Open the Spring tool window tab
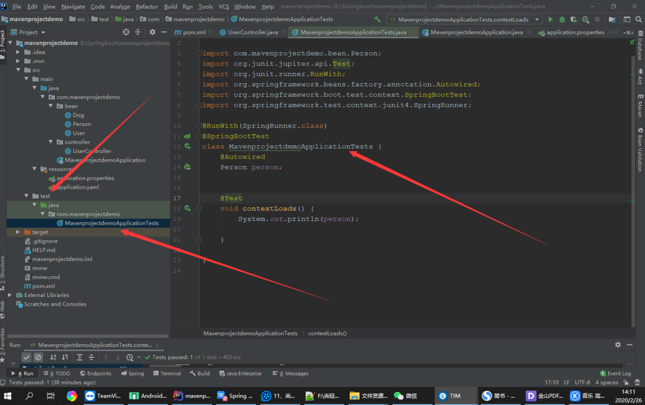The height and width of the screenshot is (405, 645). point(133,373)
